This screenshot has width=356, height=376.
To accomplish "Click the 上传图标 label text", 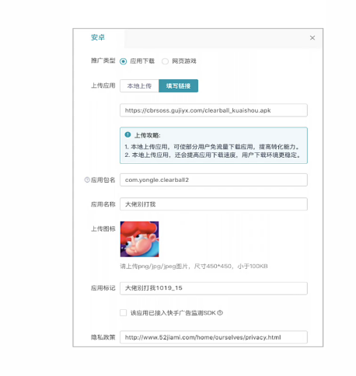I will (x=103, y=229).
